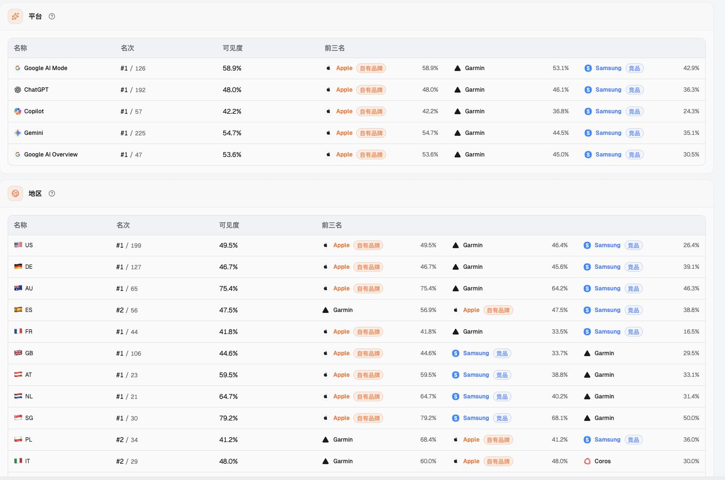Click the FR flag icon
The image size is (725, 480).
[x=18, y=331]
